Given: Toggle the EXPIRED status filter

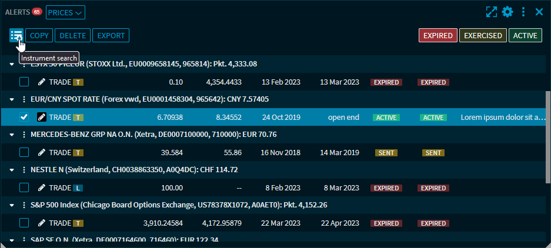Looking at the screenshot, I should point(438,35).
